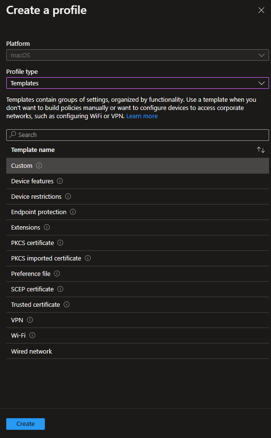Click the info icon next to Wi-Fi
271x438 pixels.
point(32,335)
